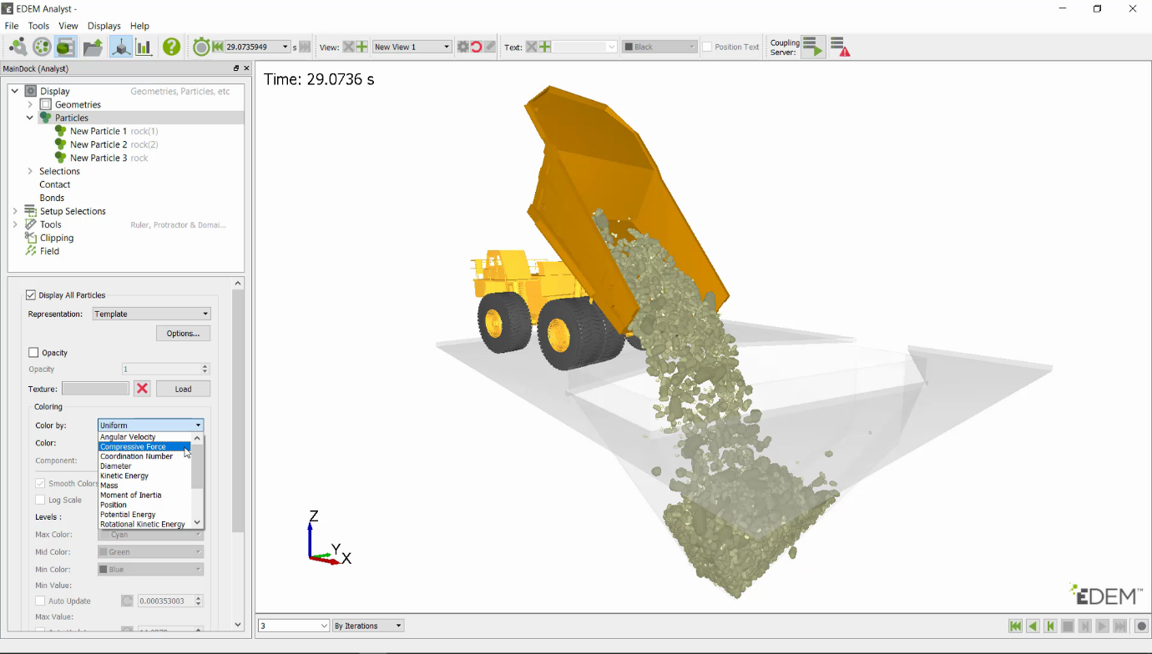Choose Coordination Number from list
The height and width of the screenshot is (654, 1152).
point(144,456)
